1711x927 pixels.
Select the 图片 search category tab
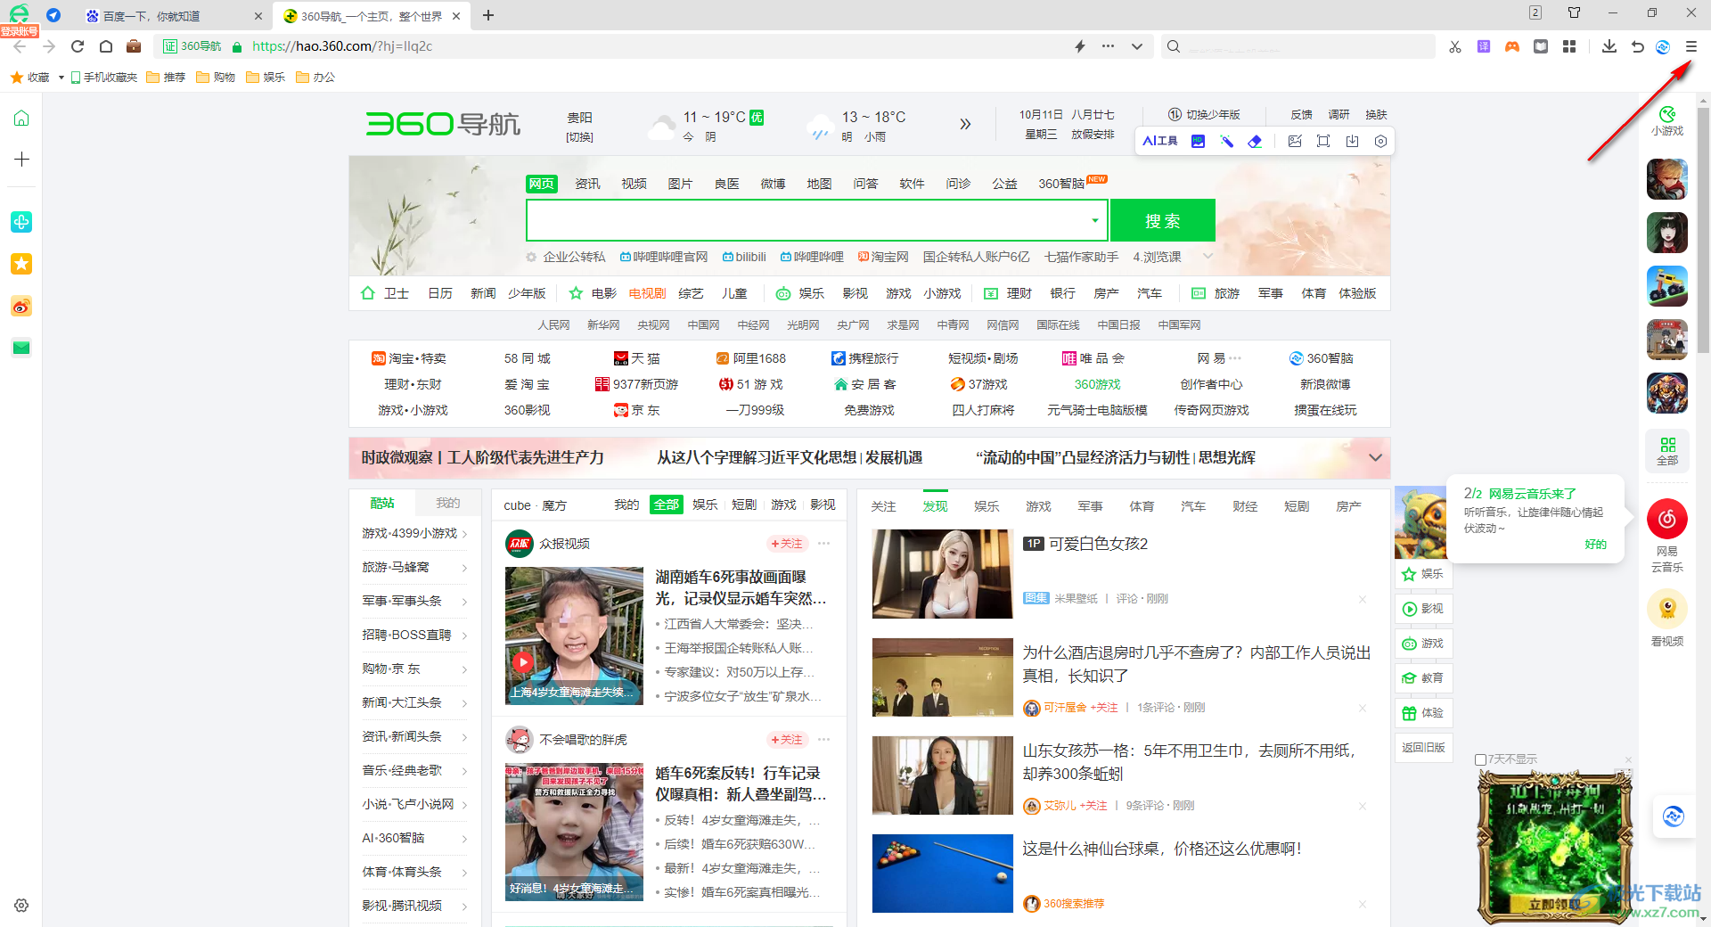(680, 184)
